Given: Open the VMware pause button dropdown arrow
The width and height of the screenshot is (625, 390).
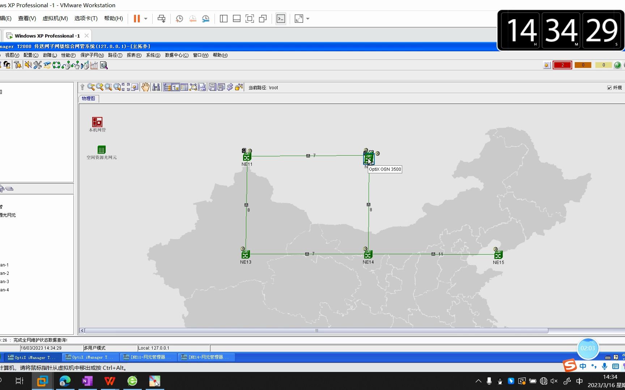Looking at the screenshot, I should [x=146, y=18].
